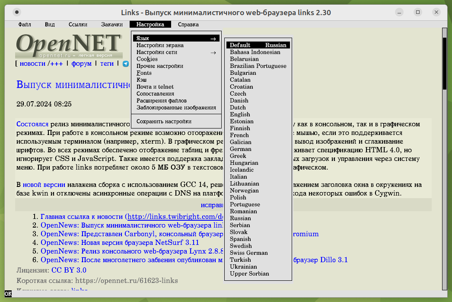Image resolution: width=452 pixels, height=302 pixels.
Task: Select Italian language
Action: point(258,177)
